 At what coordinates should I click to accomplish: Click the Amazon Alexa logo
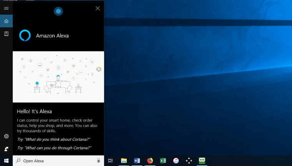(25, 35)
